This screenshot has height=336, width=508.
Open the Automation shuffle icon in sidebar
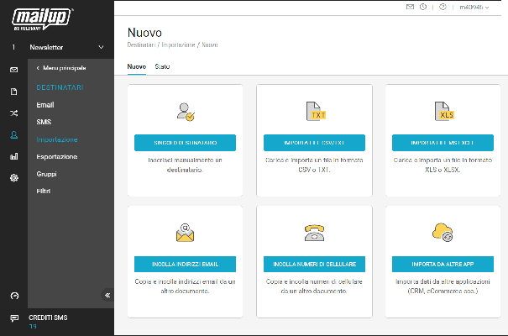click(x=13, y=113)
